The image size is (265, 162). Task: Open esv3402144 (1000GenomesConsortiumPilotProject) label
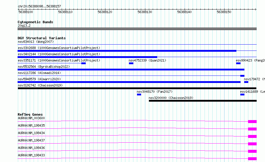pyautogui.click(x=59, y=54)
